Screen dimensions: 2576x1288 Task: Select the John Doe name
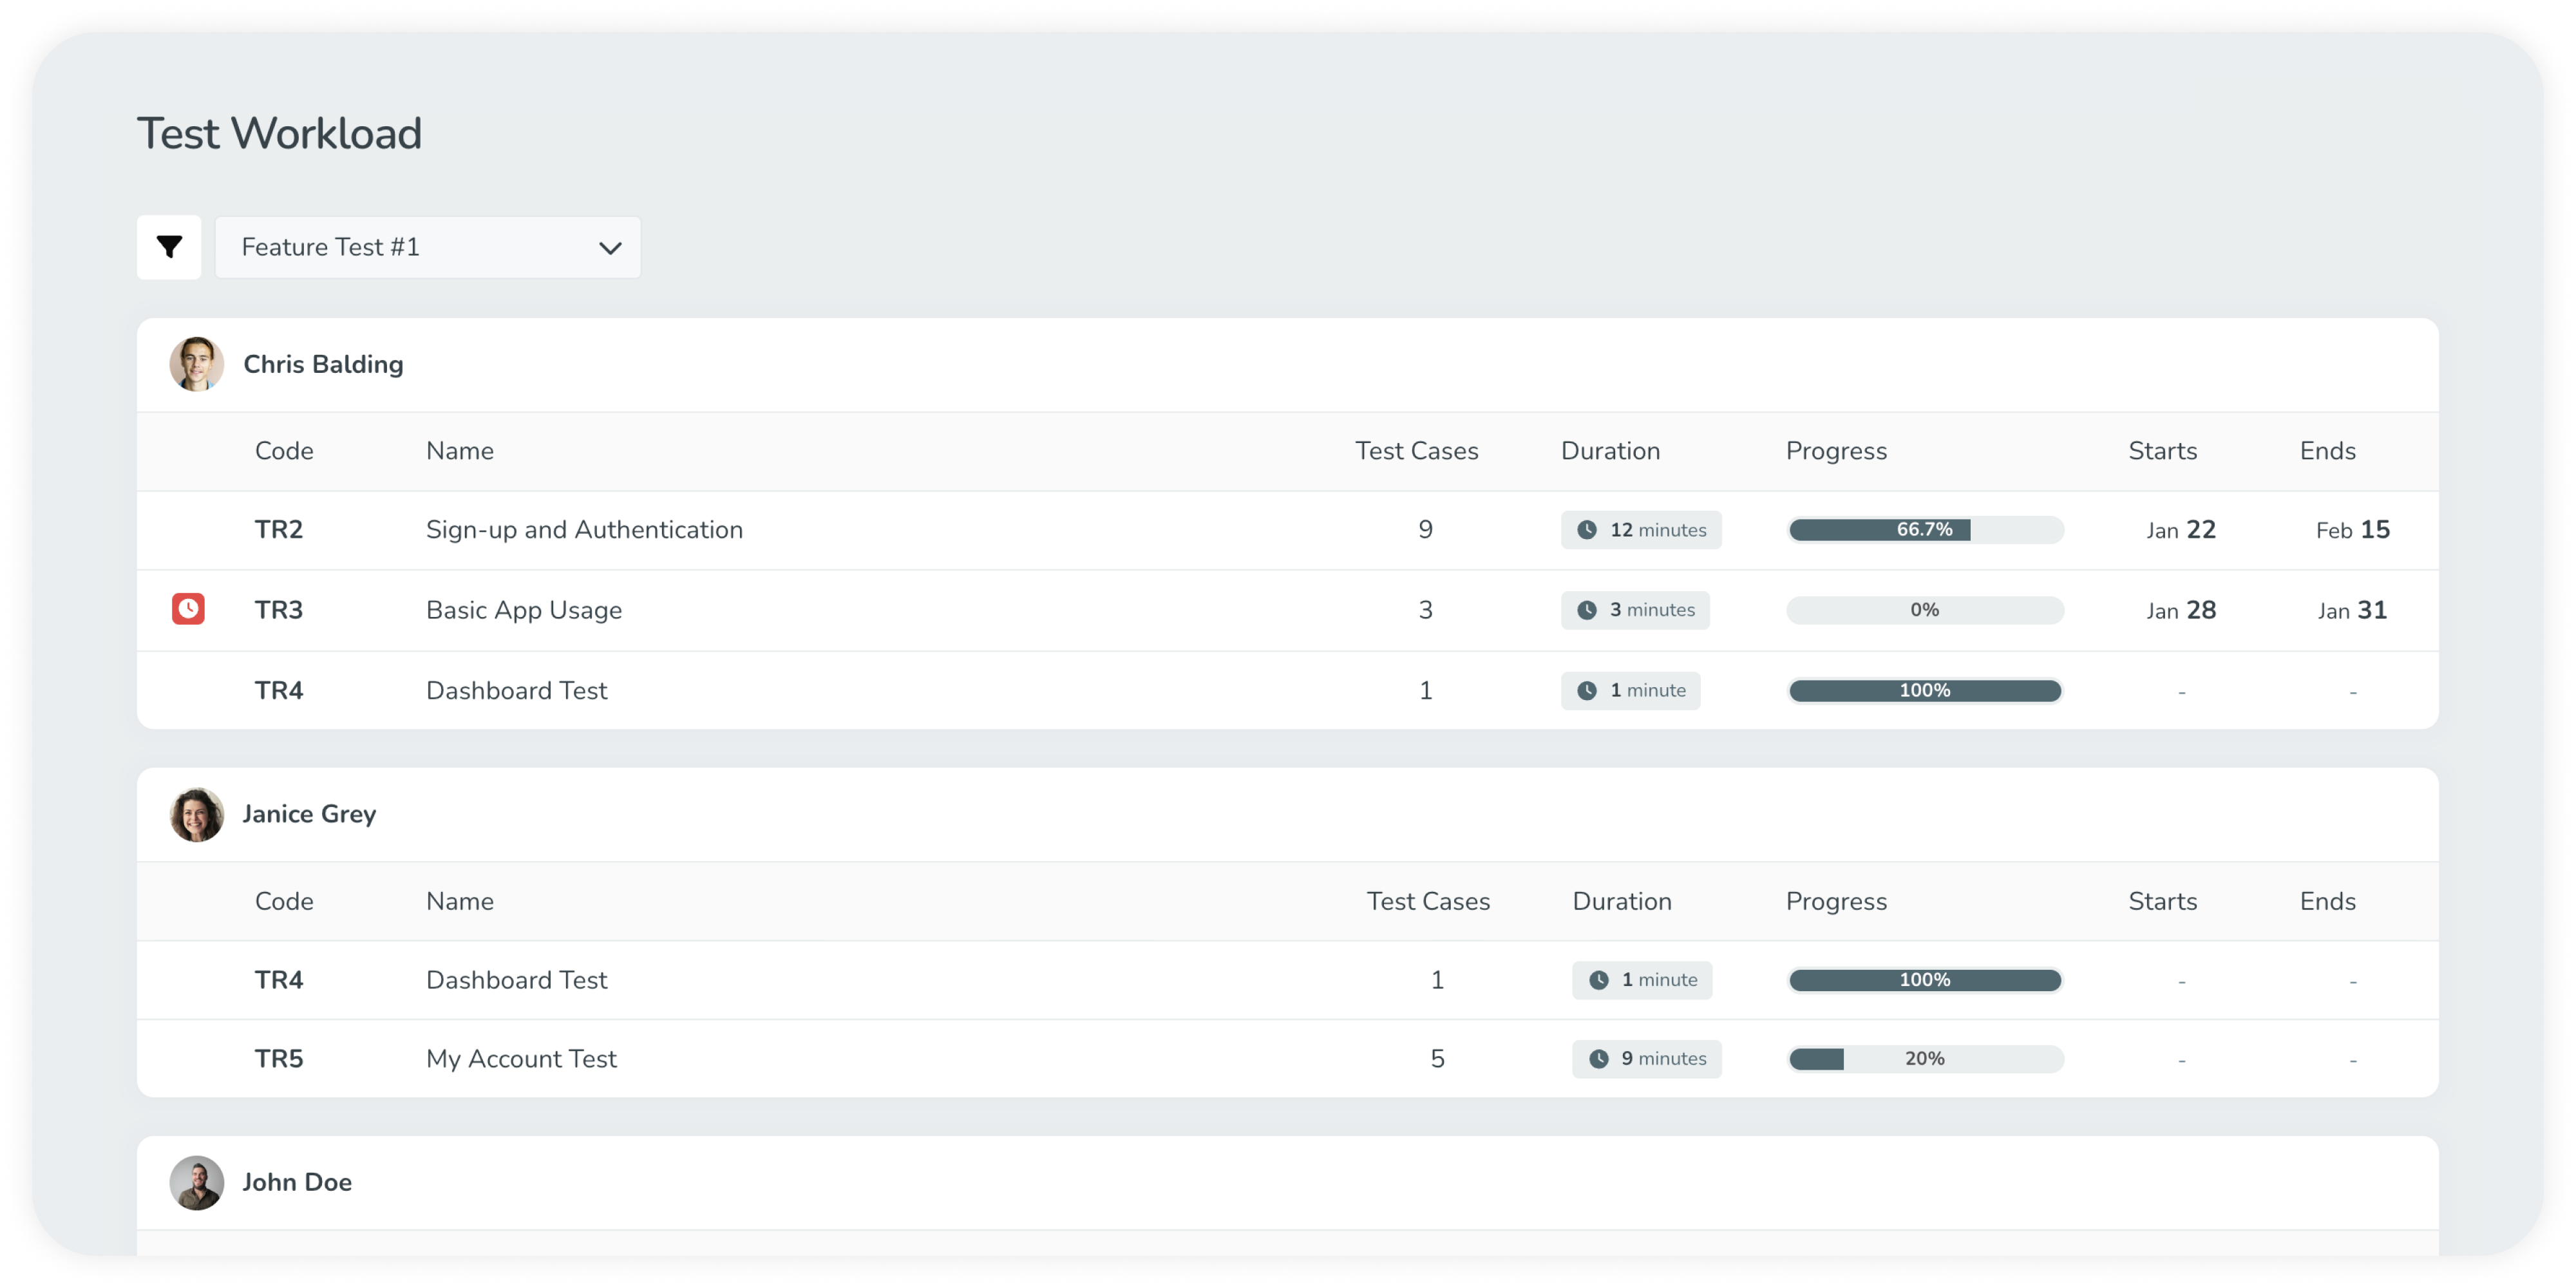click(x=297, y=1183)
